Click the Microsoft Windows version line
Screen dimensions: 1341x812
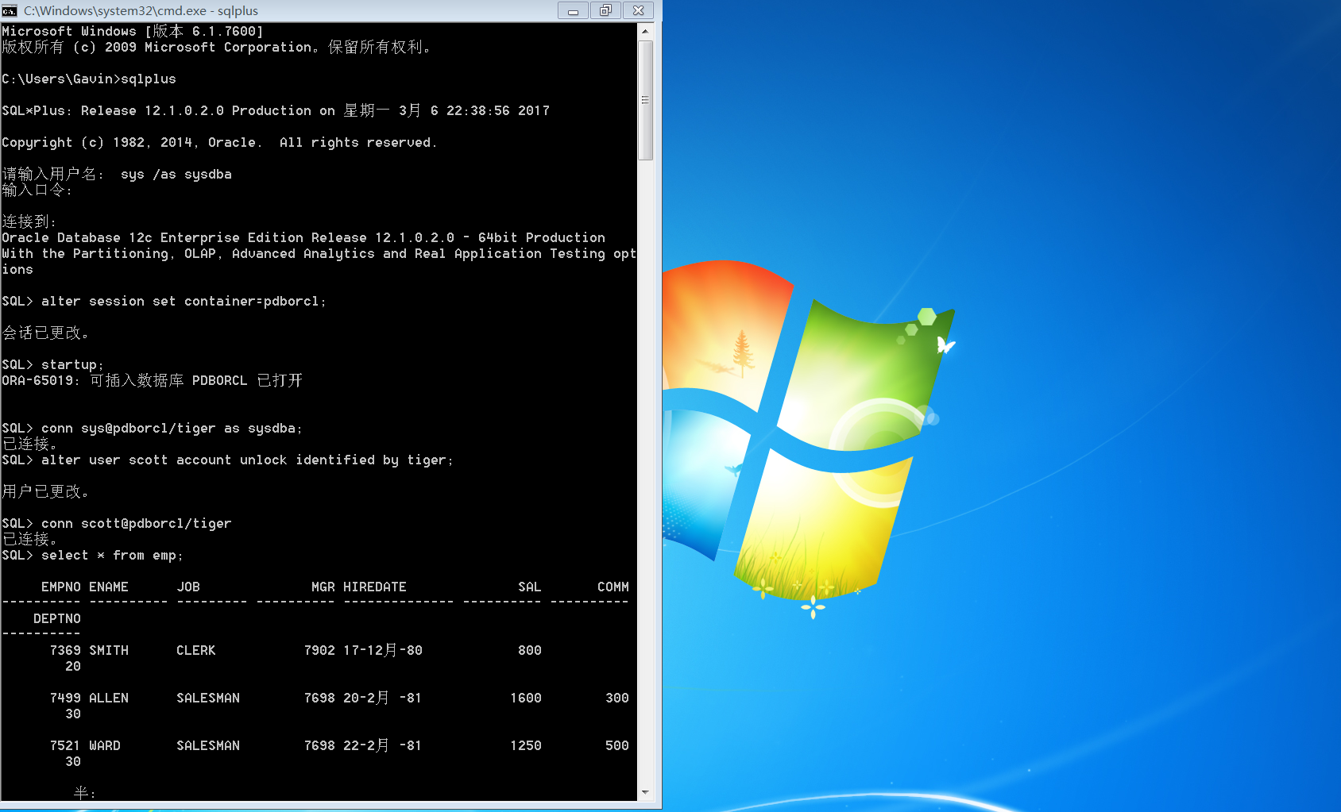pyautogui.click(x=133, y=31)
